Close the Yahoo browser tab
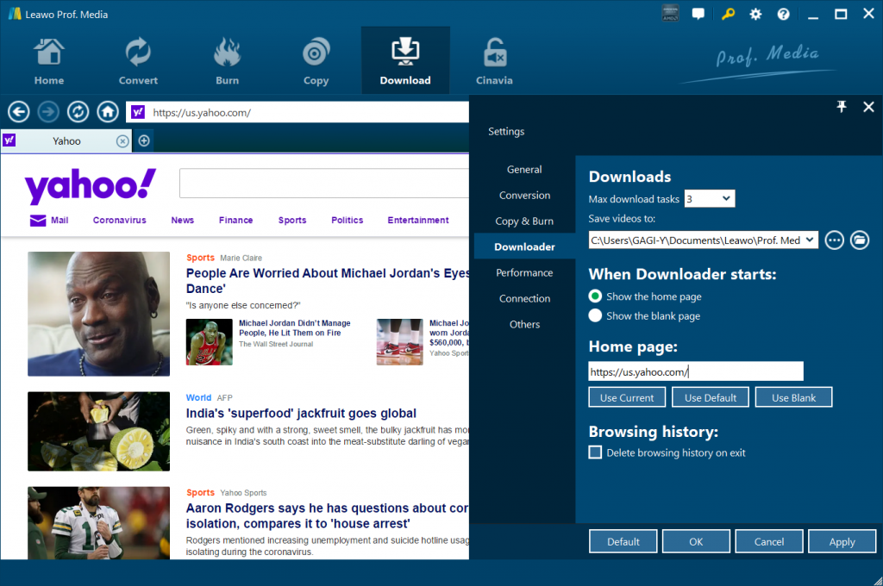This screenshot has width=883, height=586. 122,140
